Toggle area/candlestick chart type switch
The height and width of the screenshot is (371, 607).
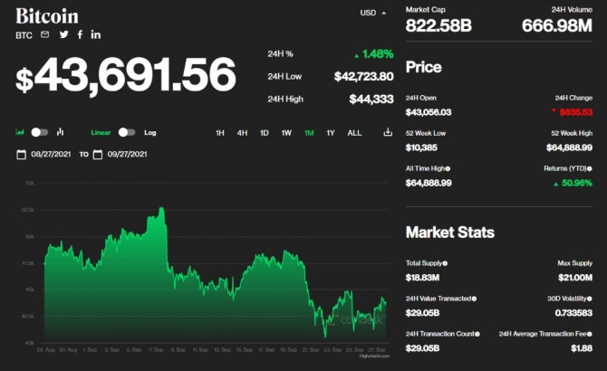(x=39, y=132)
